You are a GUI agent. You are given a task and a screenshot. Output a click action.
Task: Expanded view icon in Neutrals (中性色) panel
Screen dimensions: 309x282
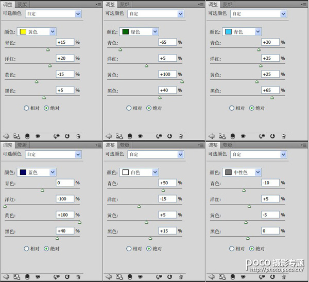(x=222, y=277)
